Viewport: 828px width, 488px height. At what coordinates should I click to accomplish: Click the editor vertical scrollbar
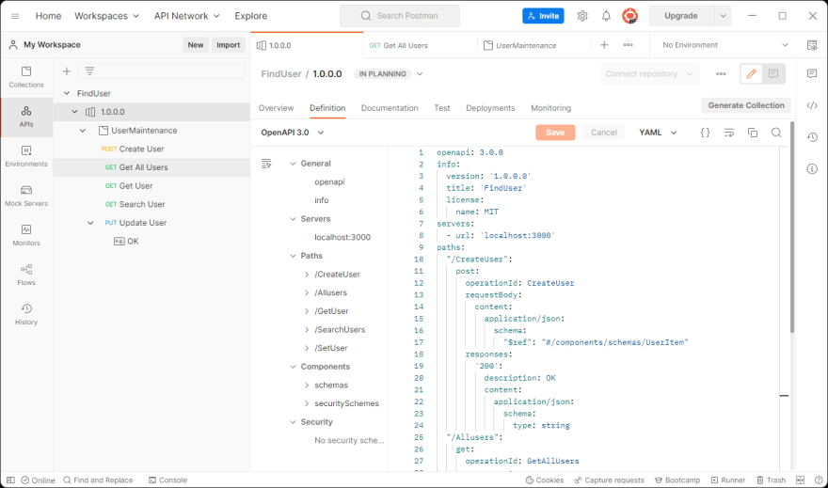(791, 227)
